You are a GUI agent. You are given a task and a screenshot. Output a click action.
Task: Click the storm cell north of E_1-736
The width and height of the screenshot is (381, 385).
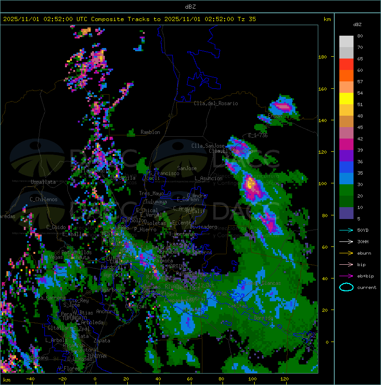283,106
